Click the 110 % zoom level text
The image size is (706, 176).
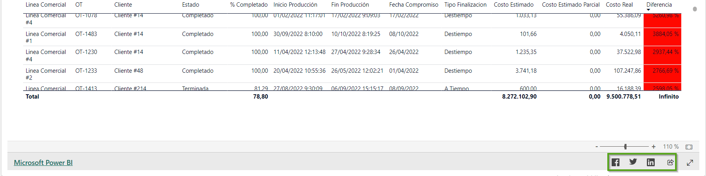click(x=671, y=147)
